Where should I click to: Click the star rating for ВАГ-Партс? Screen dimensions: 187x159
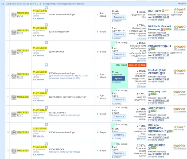(x=180, y=9)
